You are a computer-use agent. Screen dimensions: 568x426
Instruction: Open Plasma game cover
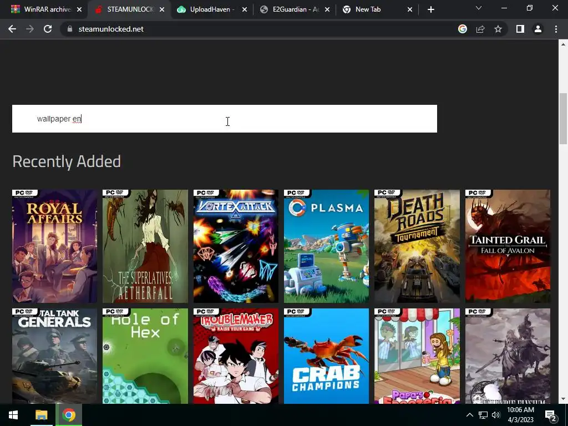click(x=326, y=246)
